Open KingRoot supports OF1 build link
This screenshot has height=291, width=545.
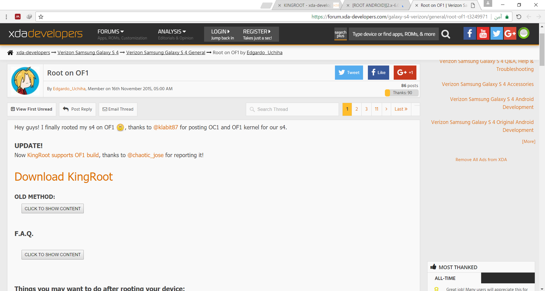click(x=63, y=155)
